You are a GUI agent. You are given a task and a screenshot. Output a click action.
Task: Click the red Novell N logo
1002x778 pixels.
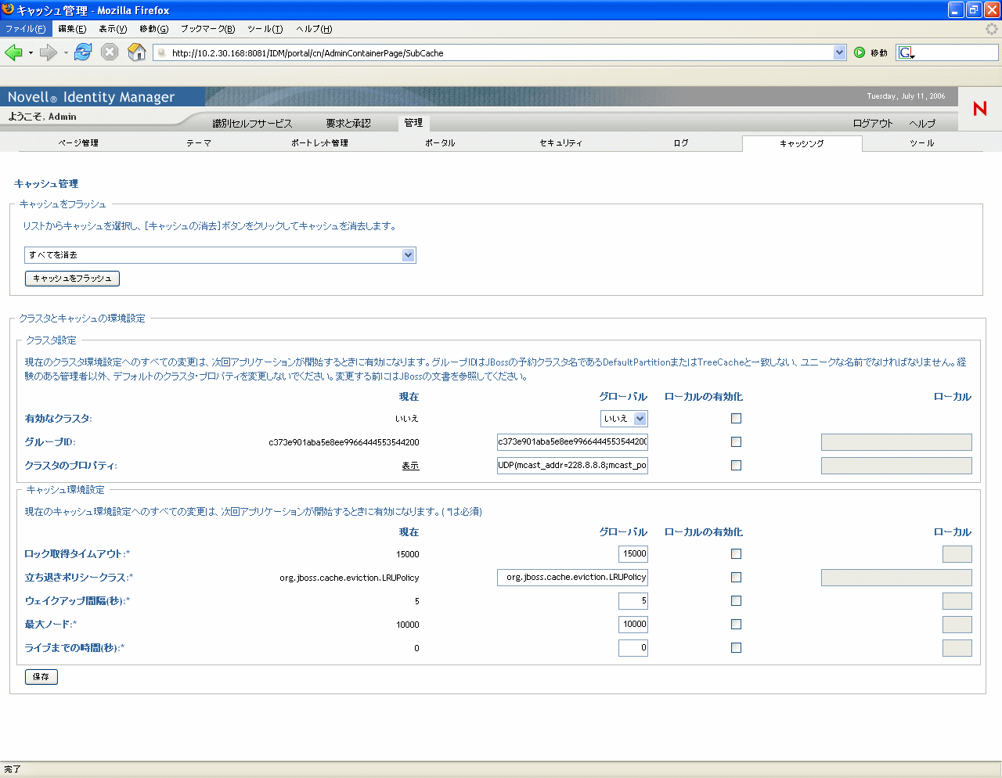979,109
